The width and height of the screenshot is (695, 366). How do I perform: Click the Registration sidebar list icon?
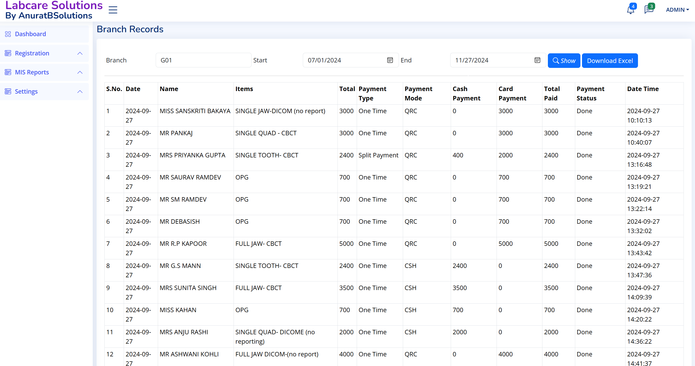click(8, 53)
